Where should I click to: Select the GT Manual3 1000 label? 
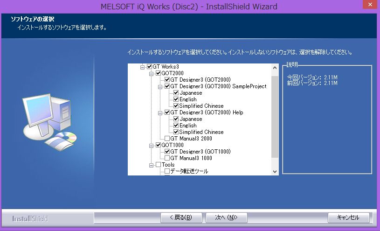click(191, 158)
